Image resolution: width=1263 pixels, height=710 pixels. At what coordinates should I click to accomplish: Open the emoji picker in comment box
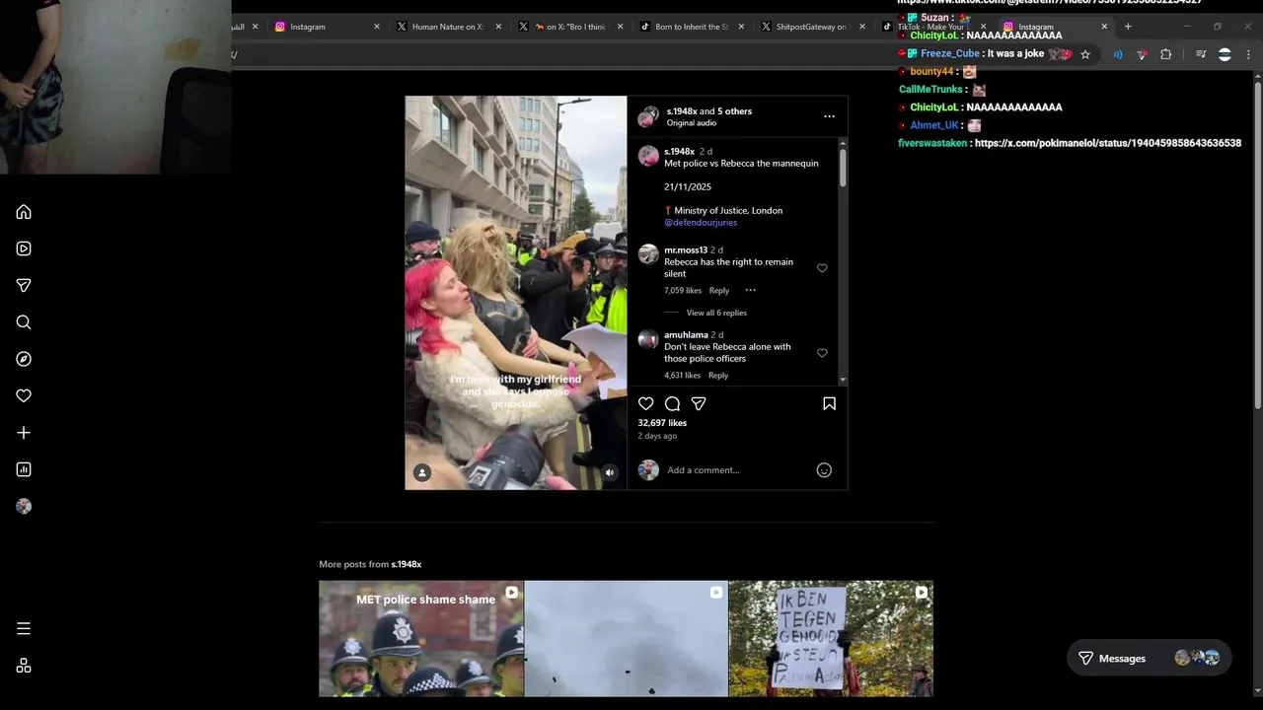(x=824, y=470)
